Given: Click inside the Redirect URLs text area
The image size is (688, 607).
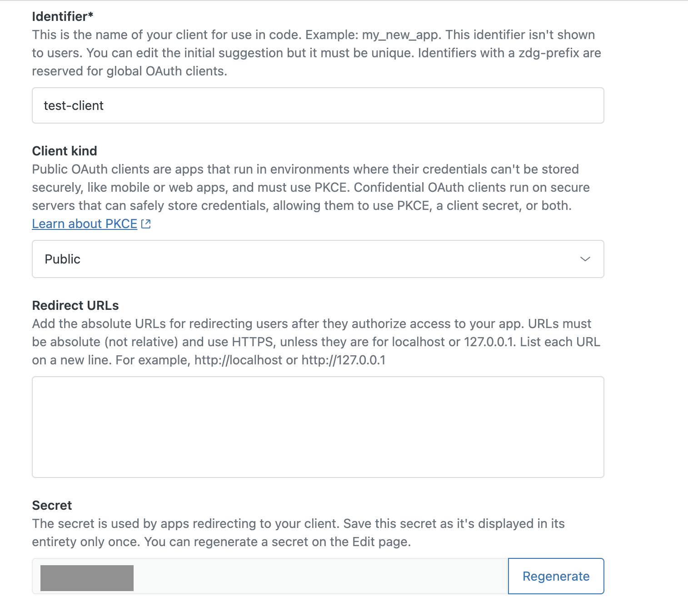Looking at the screenshot, I should coord(318,426).
